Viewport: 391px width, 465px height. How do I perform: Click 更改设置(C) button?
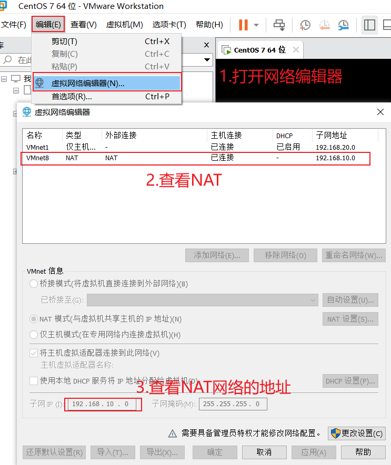357,433
